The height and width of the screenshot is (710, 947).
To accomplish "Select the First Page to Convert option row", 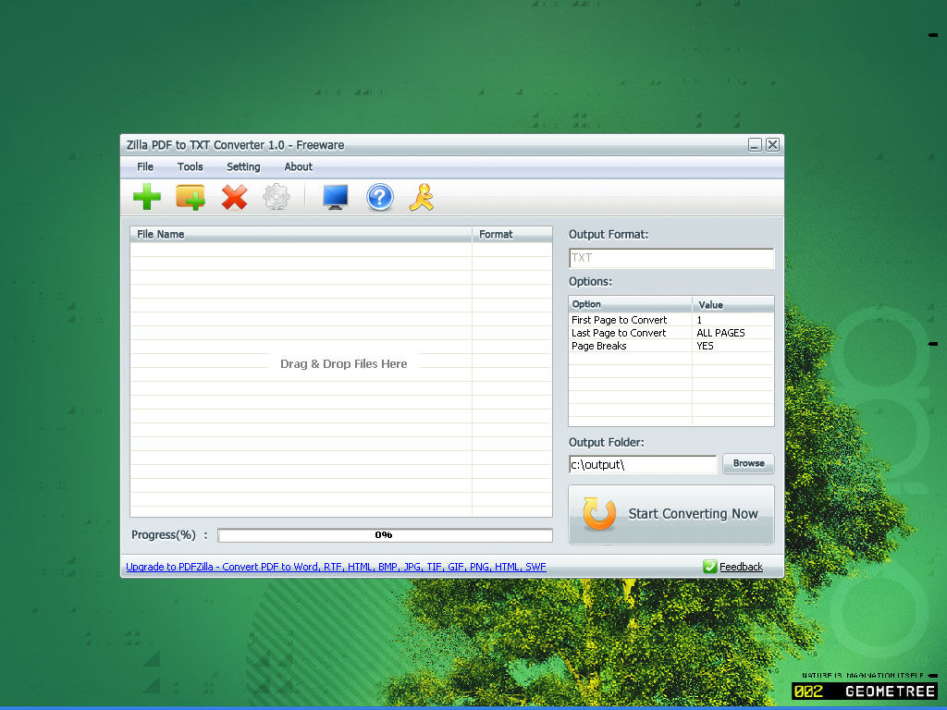I will [671, 320].
